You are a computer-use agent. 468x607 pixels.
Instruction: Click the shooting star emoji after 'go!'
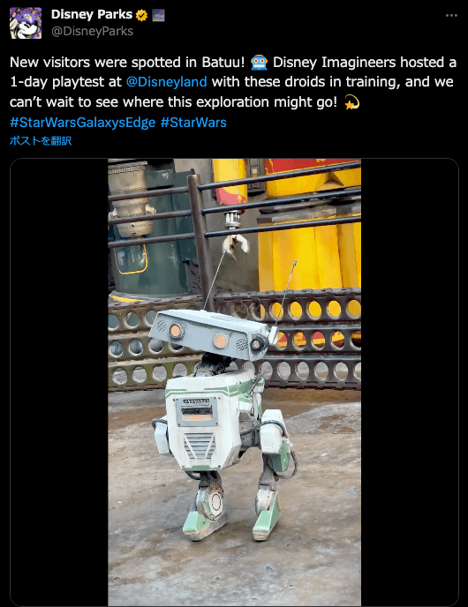pos(351,102)
